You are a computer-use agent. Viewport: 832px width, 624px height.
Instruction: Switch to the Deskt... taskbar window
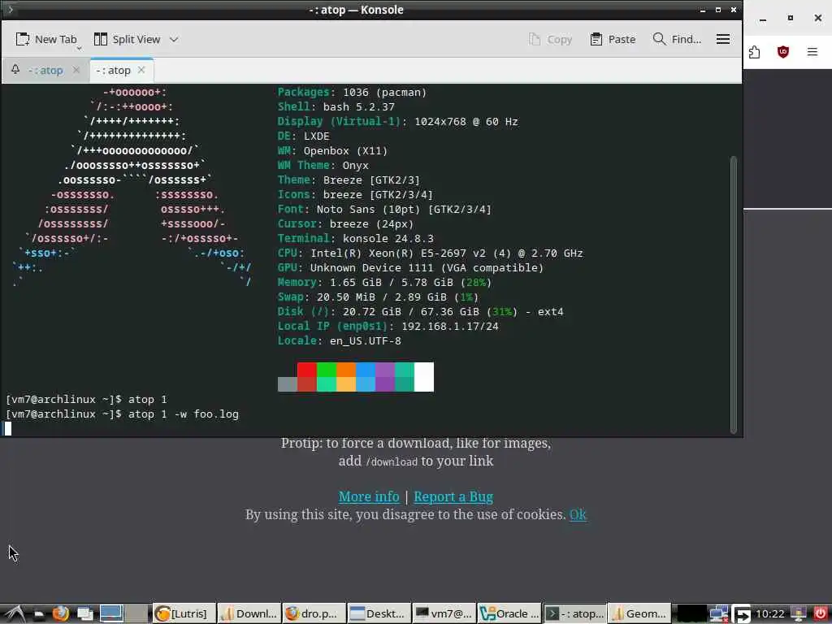click(379, 614)
